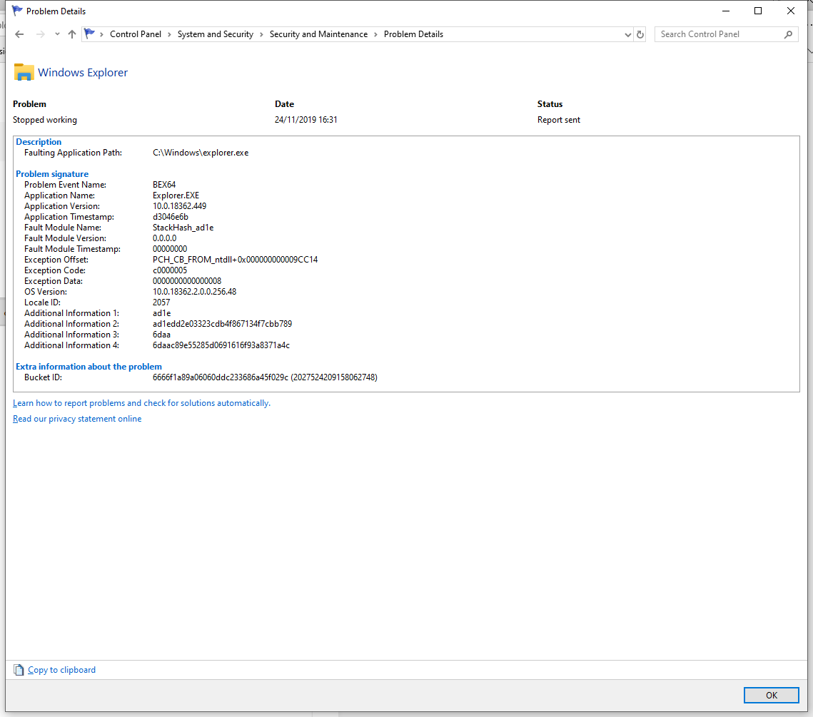Click the Description heading
This screenshot has width=813, height=717.
(39, 142)
